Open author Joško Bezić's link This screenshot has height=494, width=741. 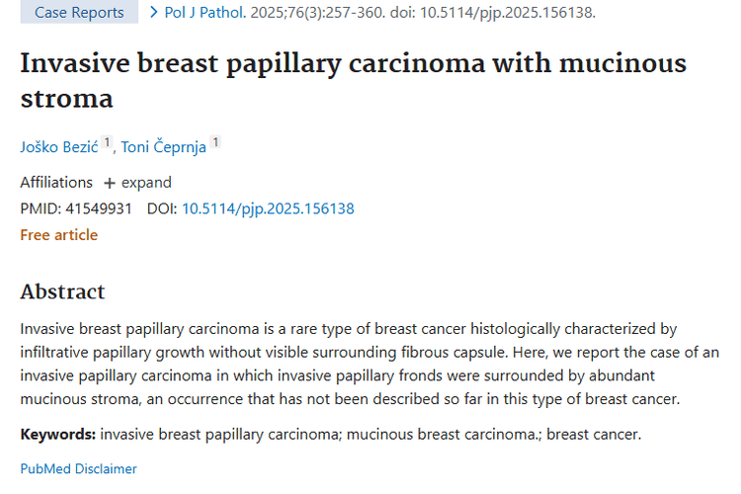(x=59, y=147)
